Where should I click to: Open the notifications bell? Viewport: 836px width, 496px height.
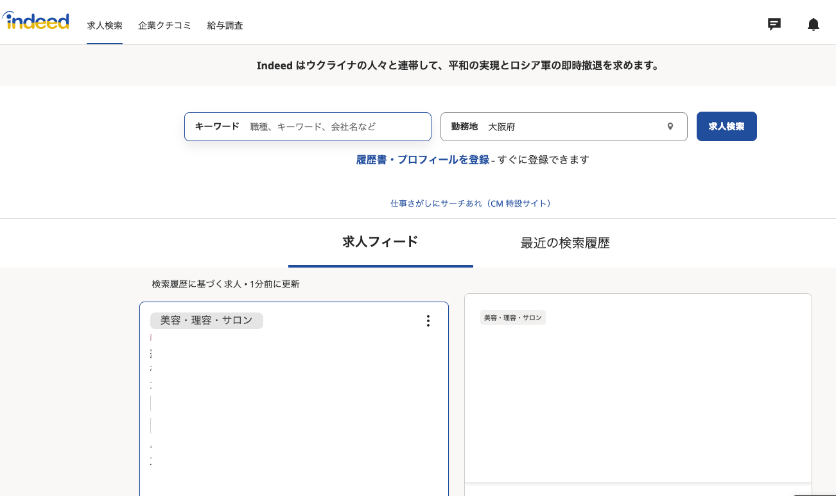pos(813,24)
